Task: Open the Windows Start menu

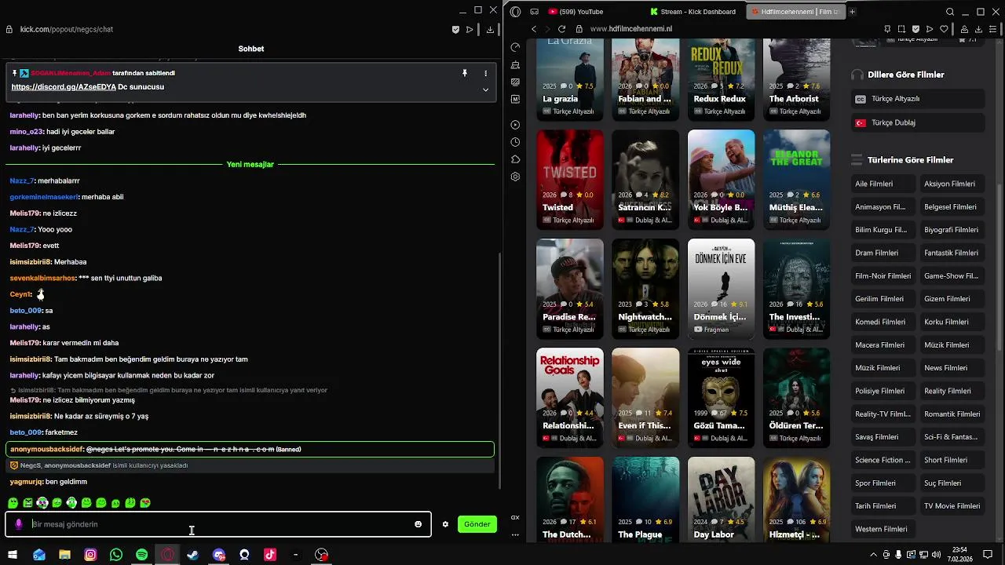Action: coord(13,555)
